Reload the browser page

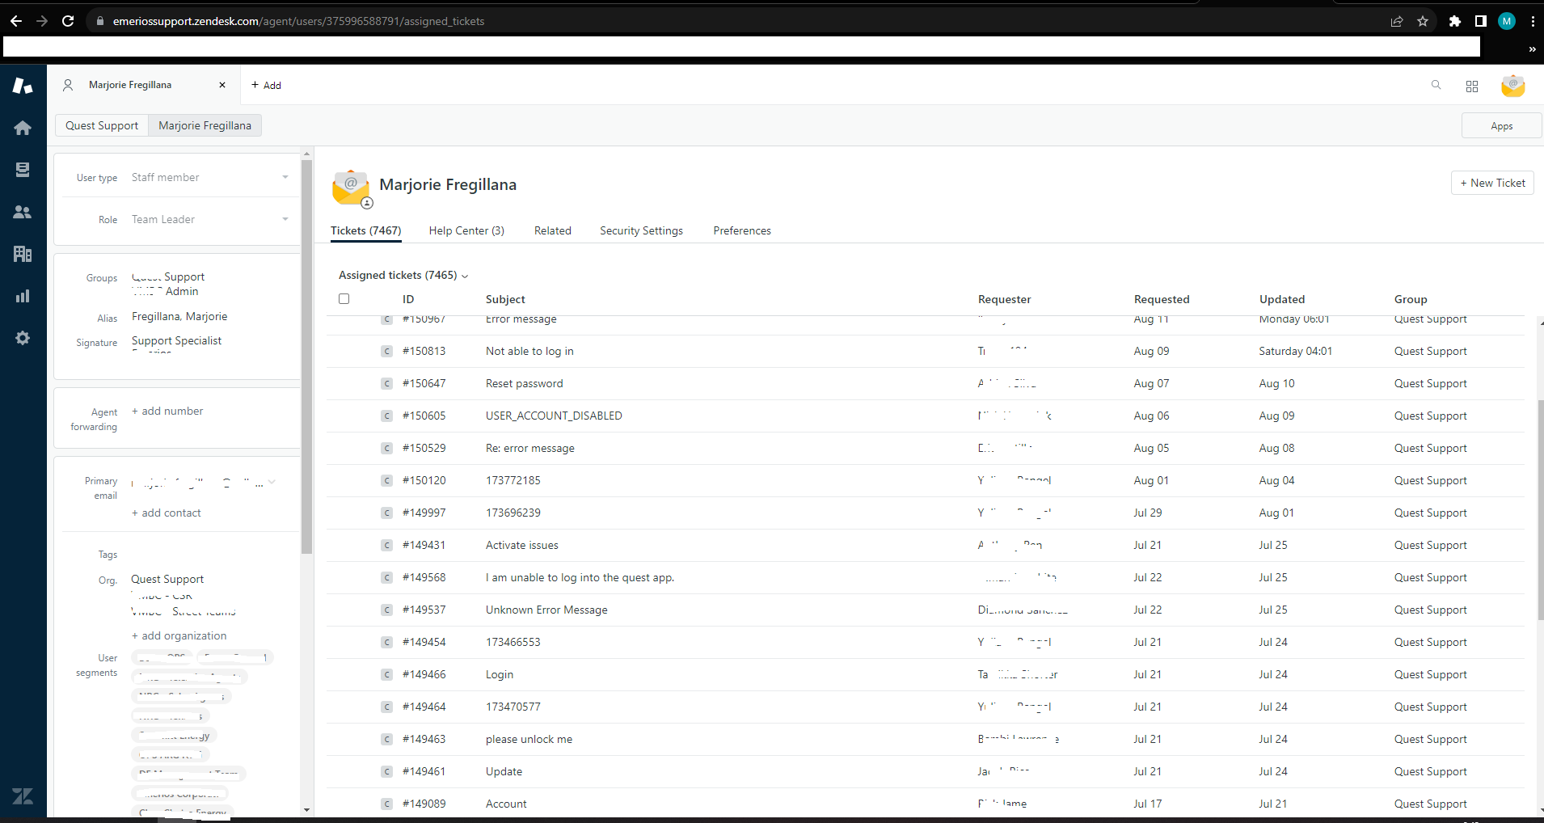pyautogui.click(x=68, y=21)
